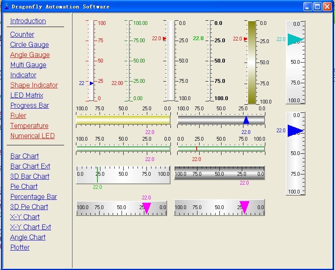Click bold green 22.0 value beside bold ruler

click(198, 38)
